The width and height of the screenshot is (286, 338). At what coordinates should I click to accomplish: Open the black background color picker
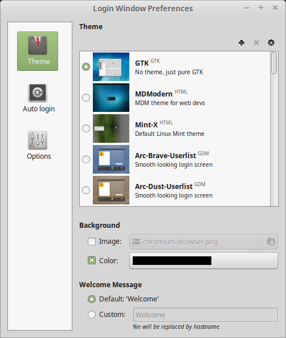(203, 260)
